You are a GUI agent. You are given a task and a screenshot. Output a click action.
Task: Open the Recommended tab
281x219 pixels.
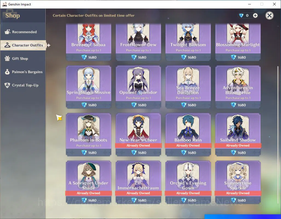(x=23, y=32)
